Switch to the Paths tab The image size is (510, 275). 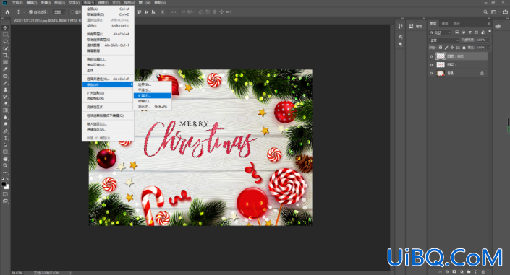coord(456,23)
